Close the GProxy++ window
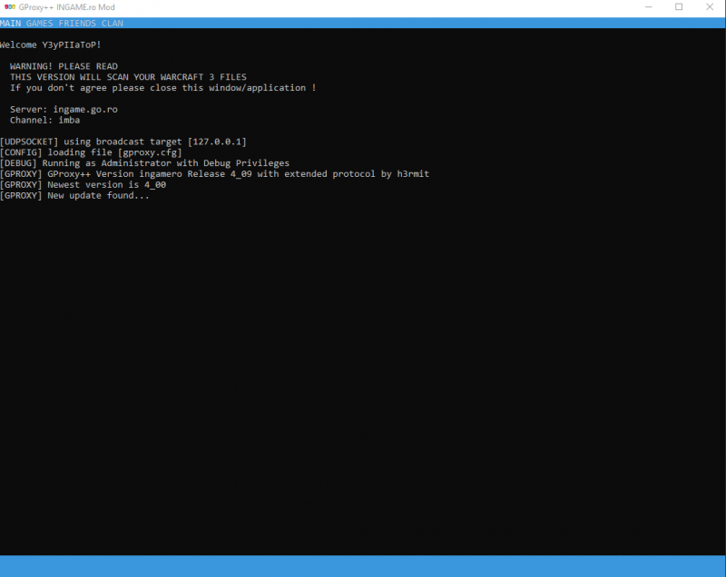Screen dimensions: 726x577 [x=711, y=7]
